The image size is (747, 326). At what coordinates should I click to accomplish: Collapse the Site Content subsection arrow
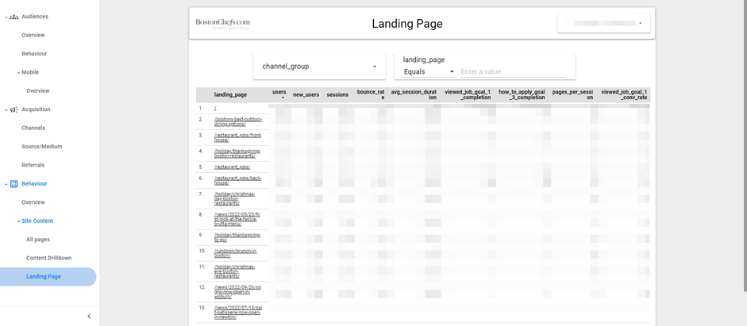(19, 221)
